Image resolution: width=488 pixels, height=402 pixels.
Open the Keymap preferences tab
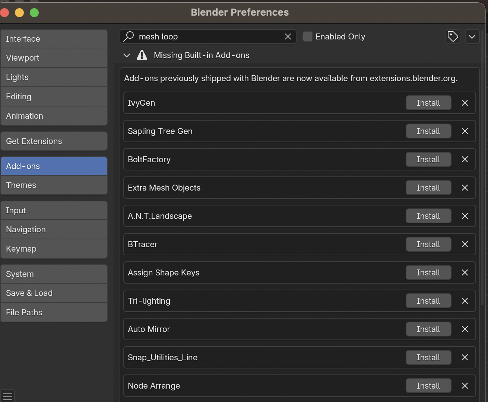click(x=54, y=249)
